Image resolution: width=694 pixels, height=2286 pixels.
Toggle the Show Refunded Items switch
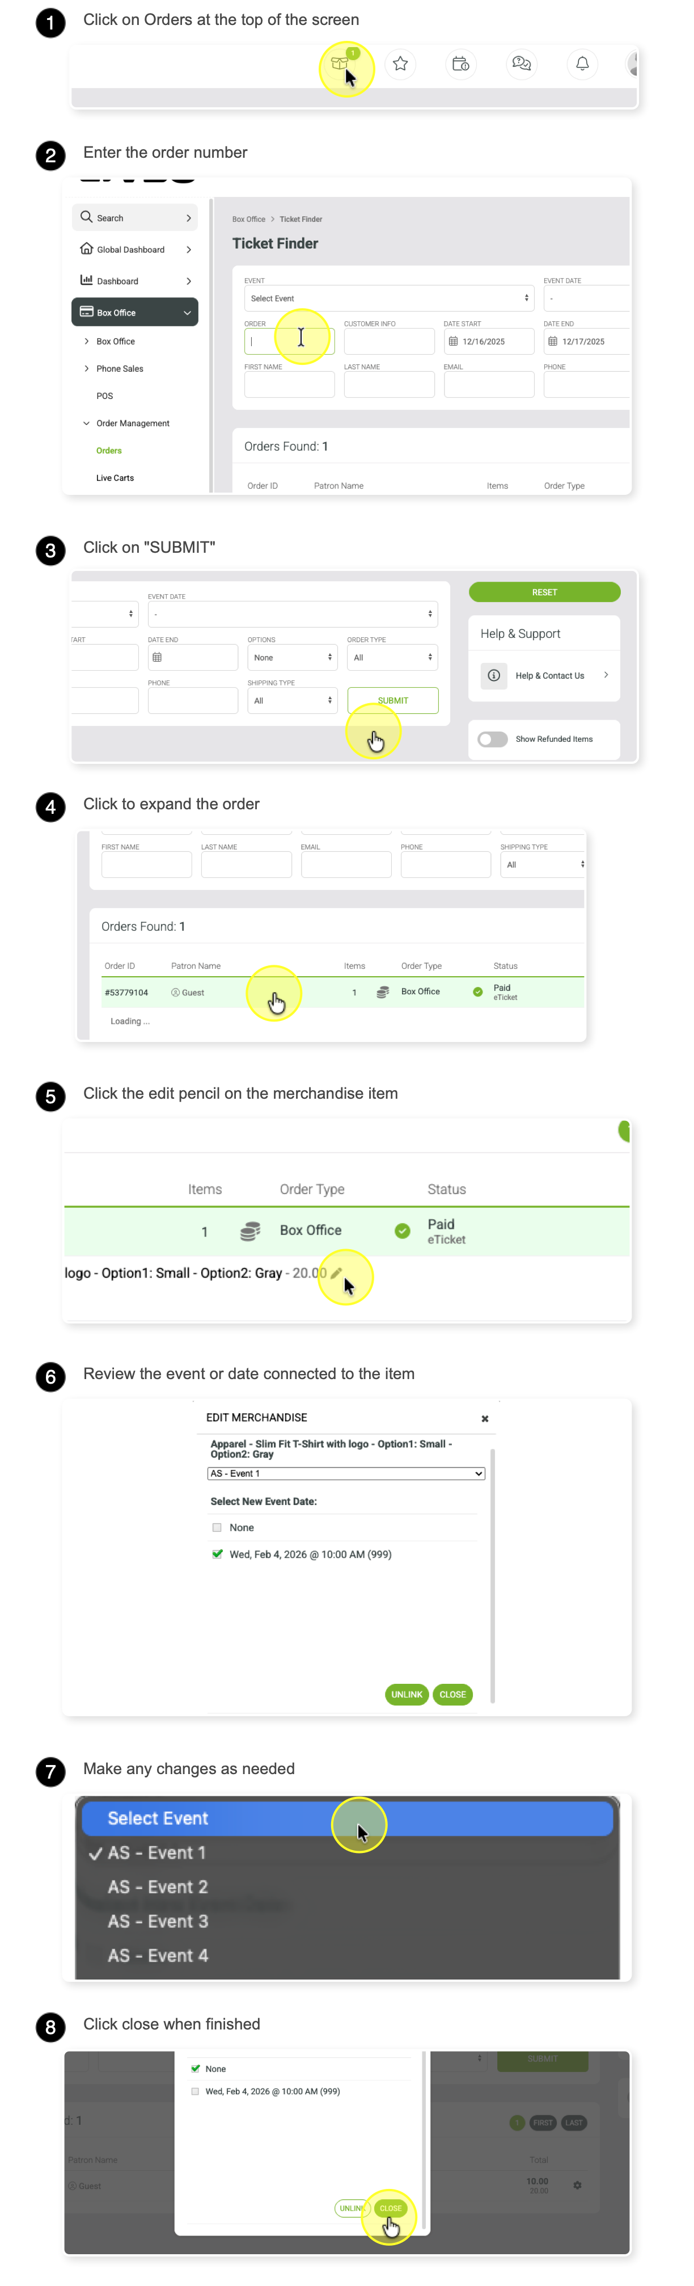pos(493,739)
